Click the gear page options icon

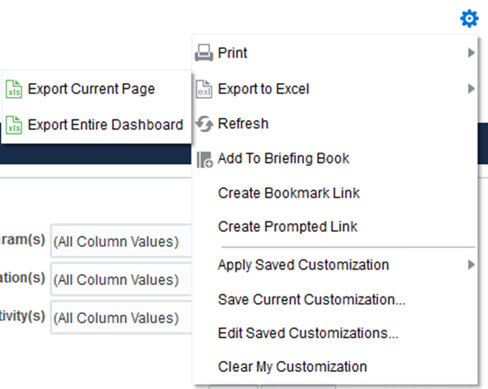point(469,19)
